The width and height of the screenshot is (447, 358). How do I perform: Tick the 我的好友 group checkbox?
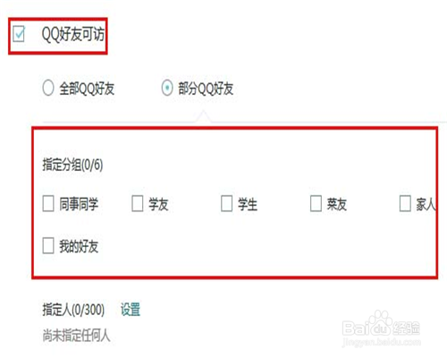click(48, 245)
